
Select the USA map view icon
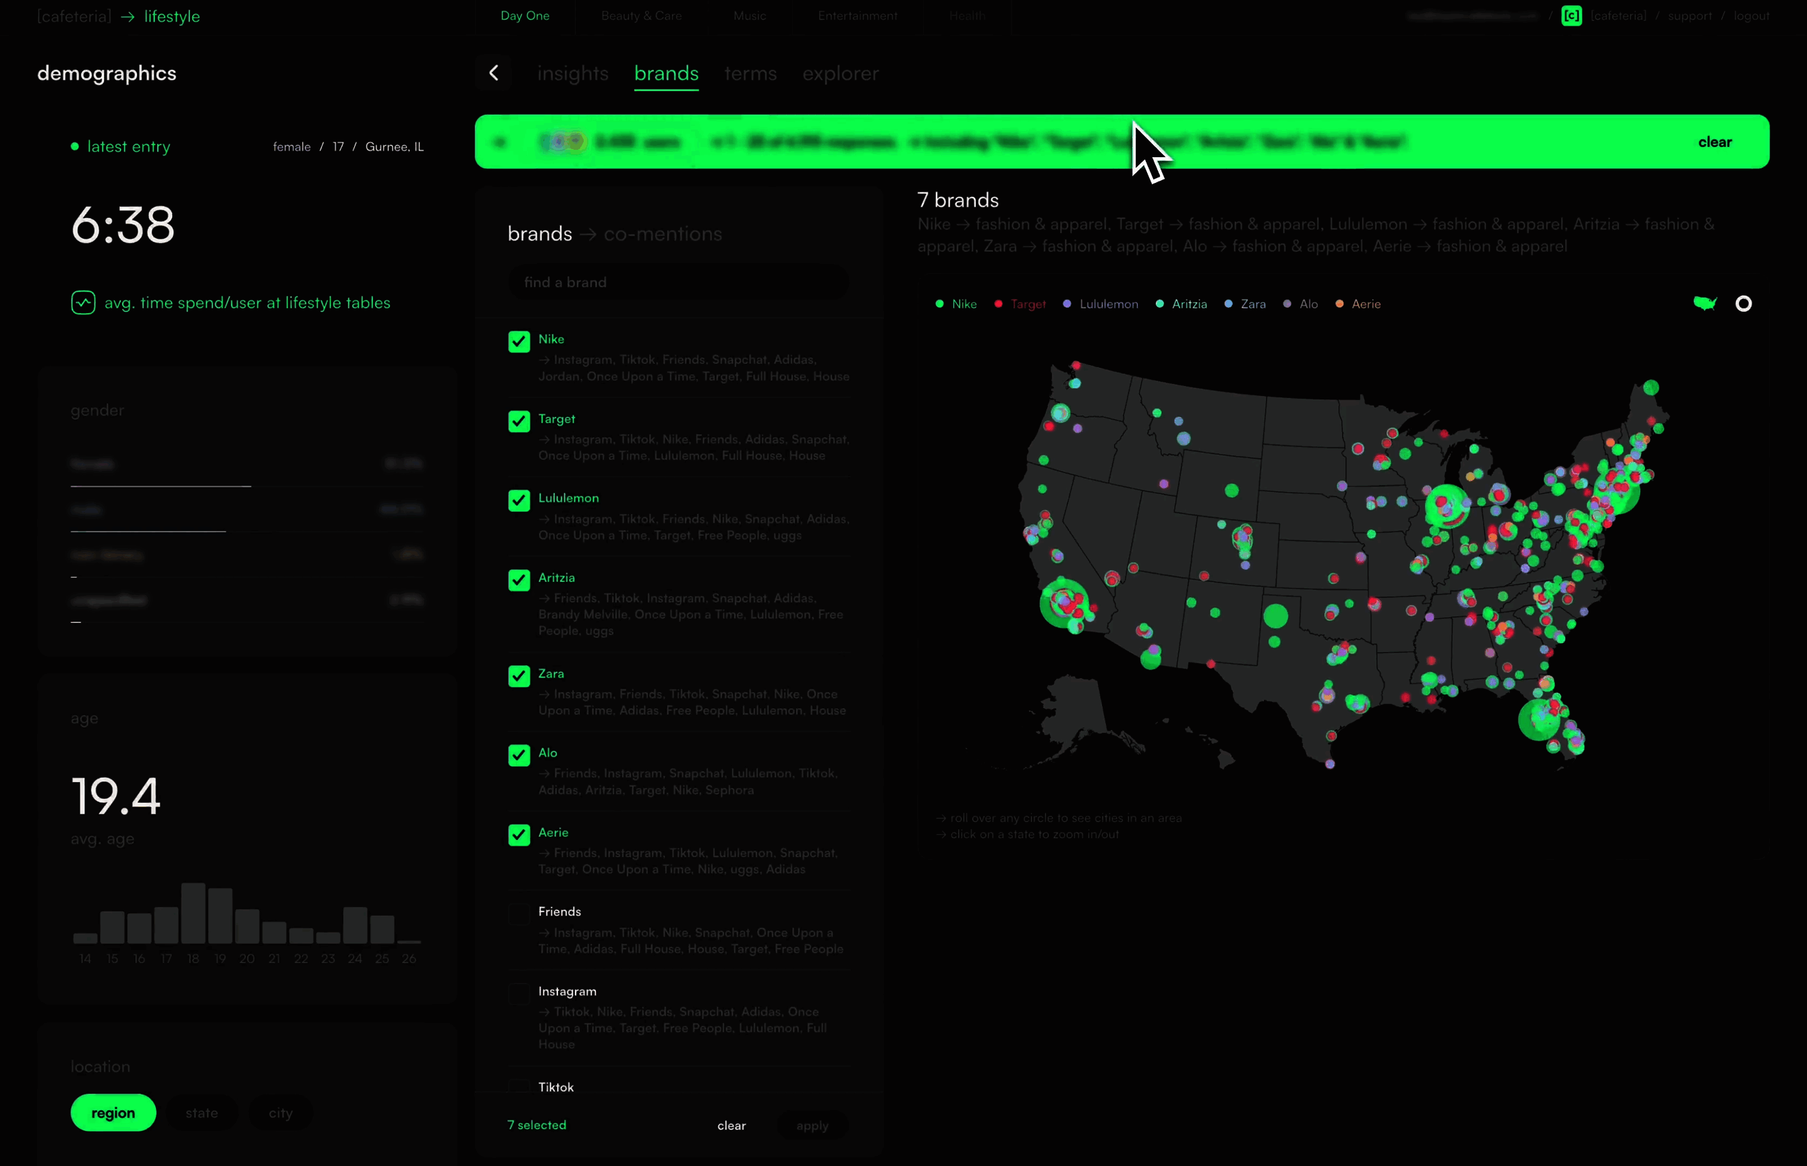[1705, 304]
